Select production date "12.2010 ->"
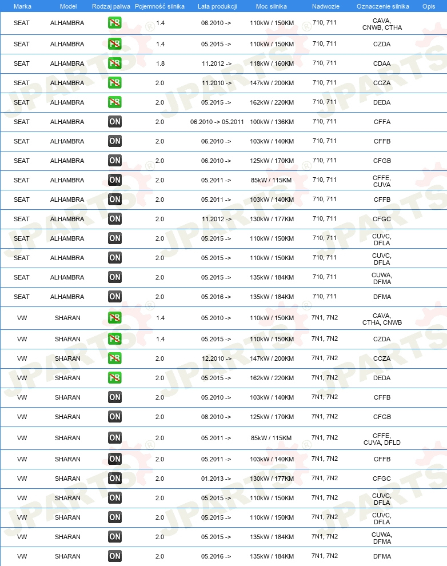Viewport: 447px width, 566px height. 217,358
